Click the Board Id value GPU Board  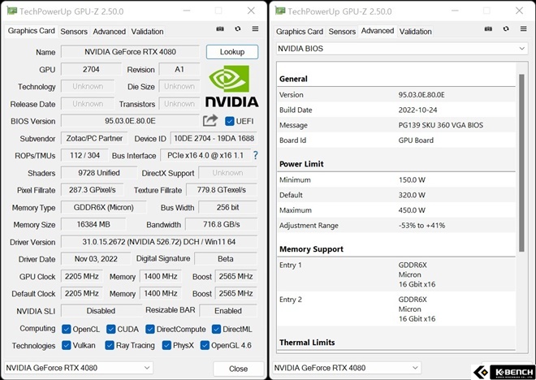coord(416,140)
